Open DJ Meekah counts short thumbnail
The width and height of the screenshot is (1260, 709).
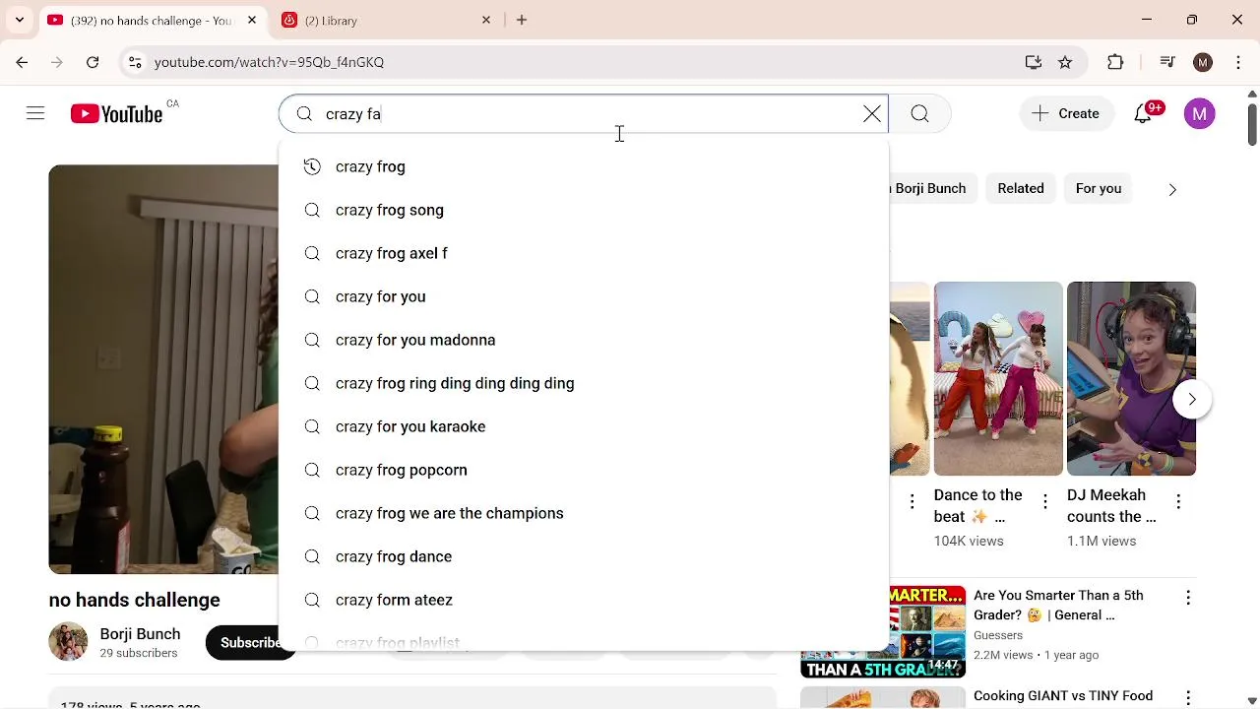[1131, 379]
